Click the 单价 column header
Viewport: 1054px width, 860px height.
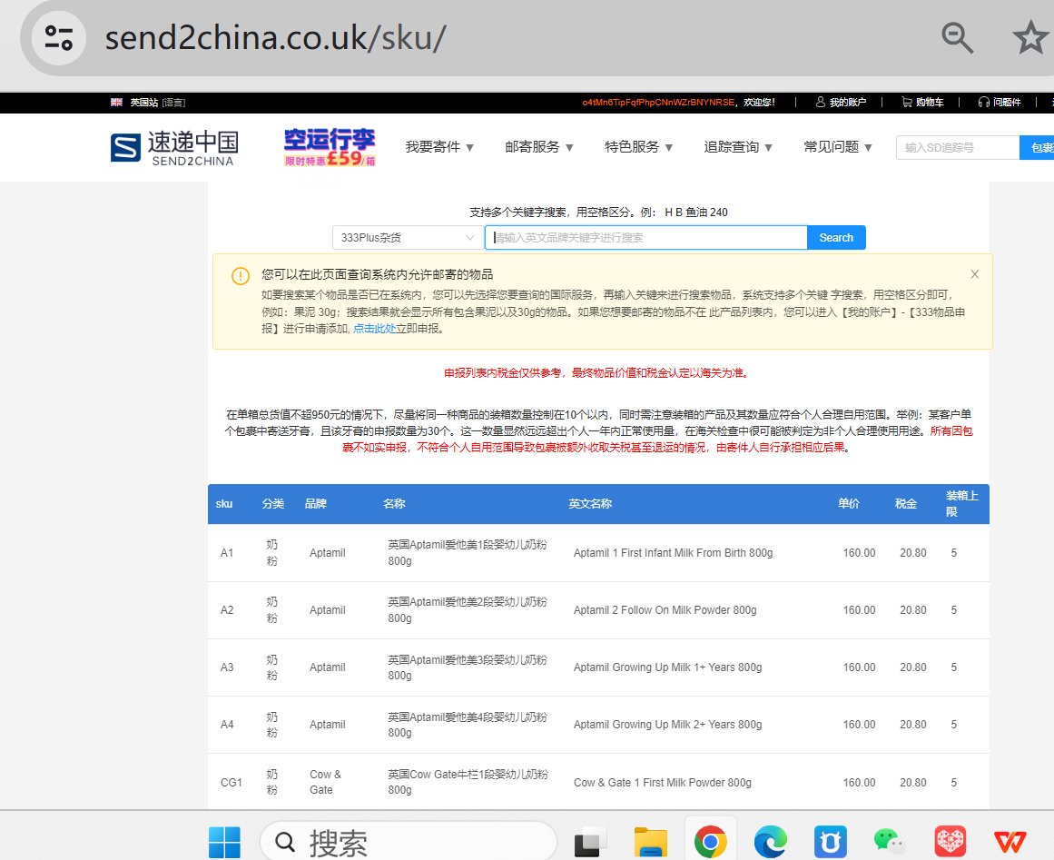click(x=848, y=504)
